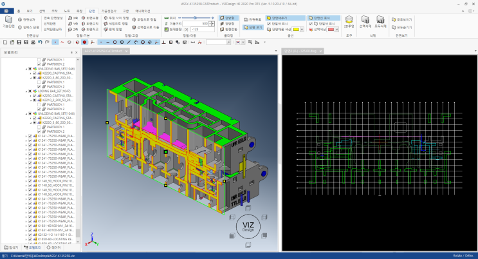
Task: Click the 위치 position slider track
Action: tap(196, 18)
